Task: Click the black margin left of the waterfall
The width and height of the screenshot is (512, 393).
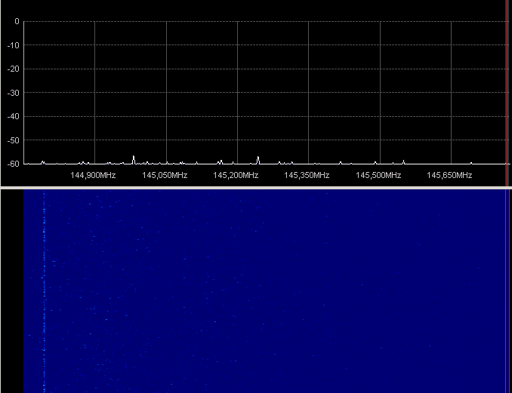Action: click(11, 290)
